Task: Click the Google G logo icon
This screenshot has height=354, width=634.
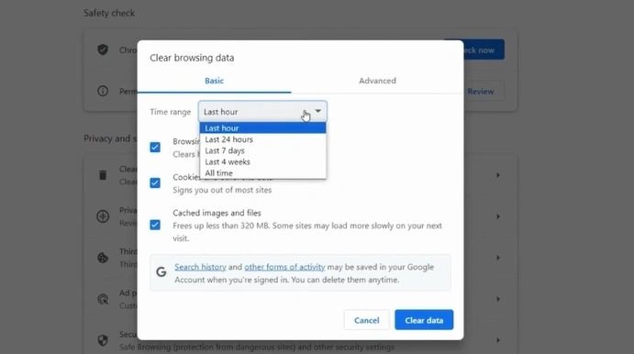Action: coord(161,272)
